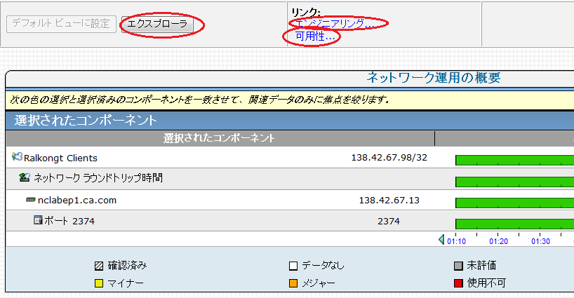Click the 使用不可 red legend swatch

pos(458,283)
